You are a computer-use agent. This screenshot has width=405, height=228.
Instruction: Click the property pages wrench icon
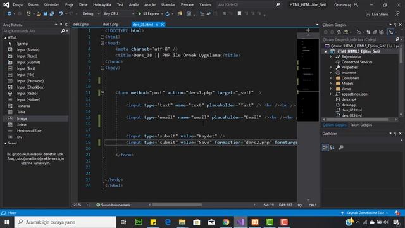[340, 148]
